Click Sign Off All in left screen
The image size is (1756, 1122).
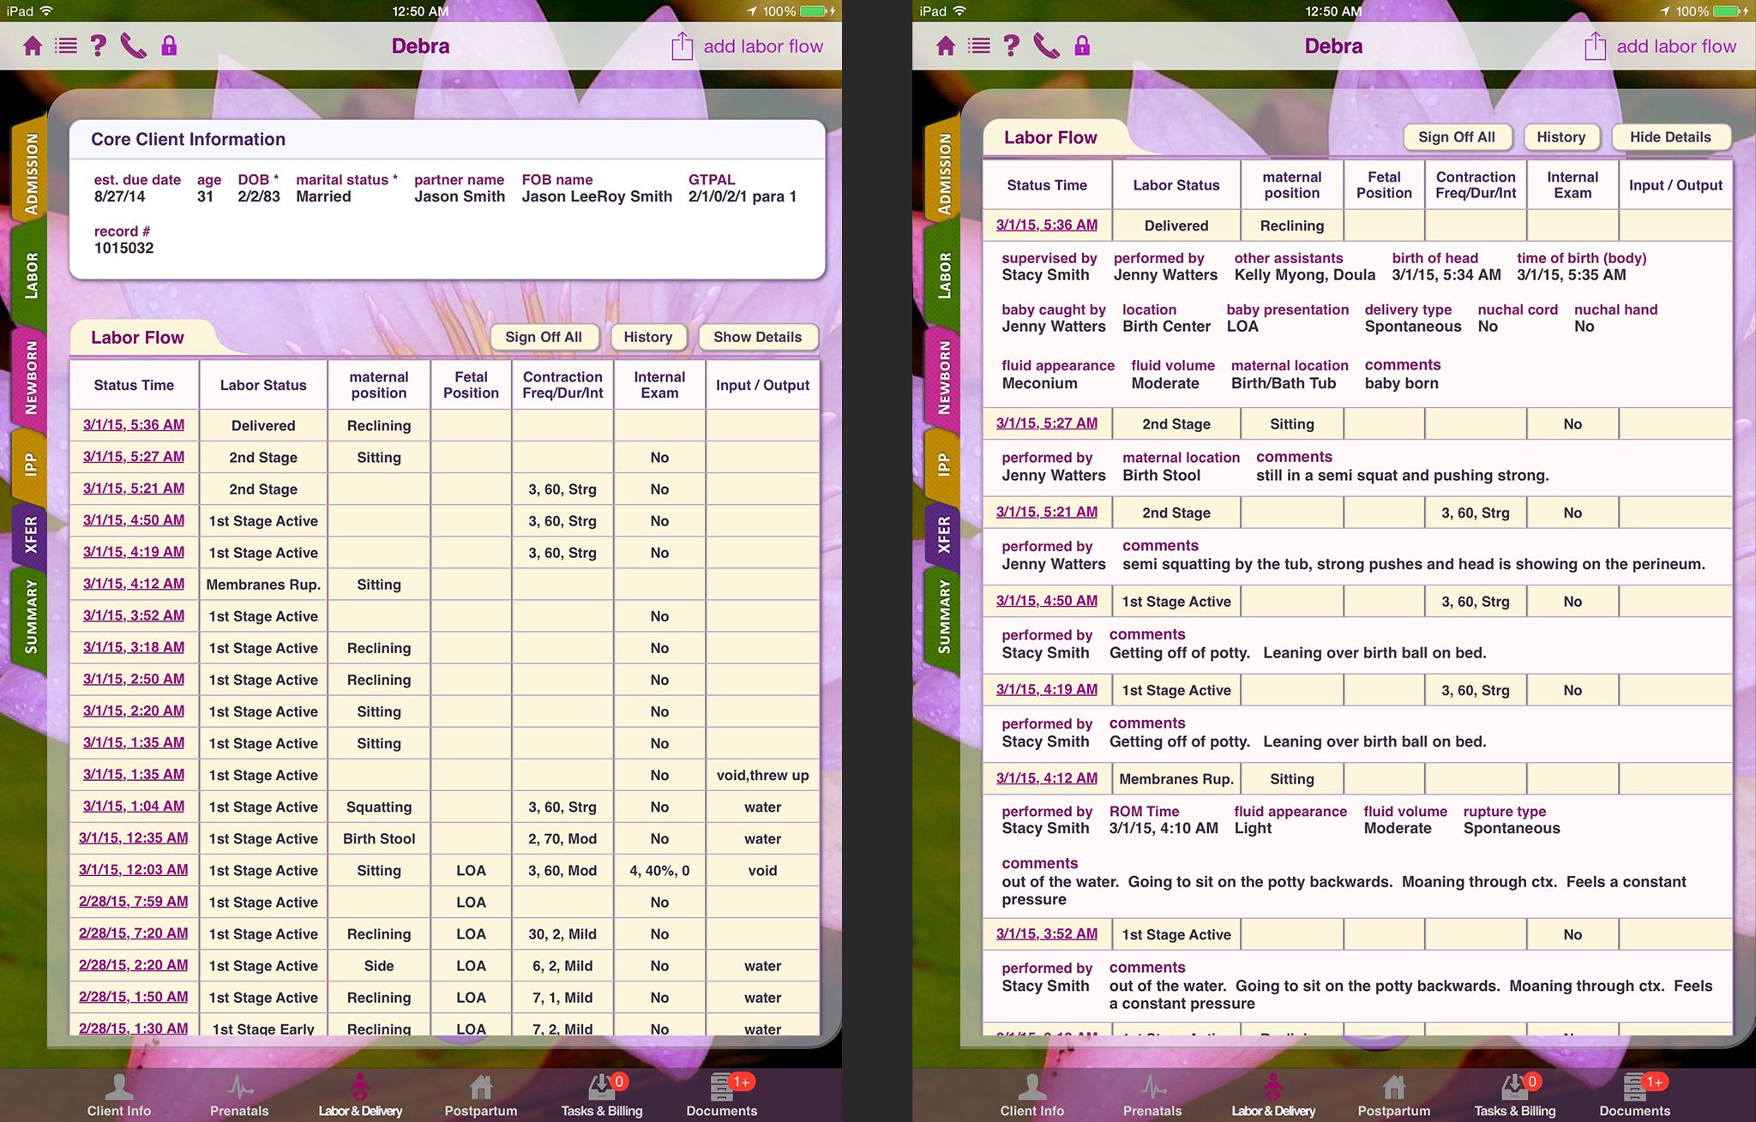pos(544,337)
